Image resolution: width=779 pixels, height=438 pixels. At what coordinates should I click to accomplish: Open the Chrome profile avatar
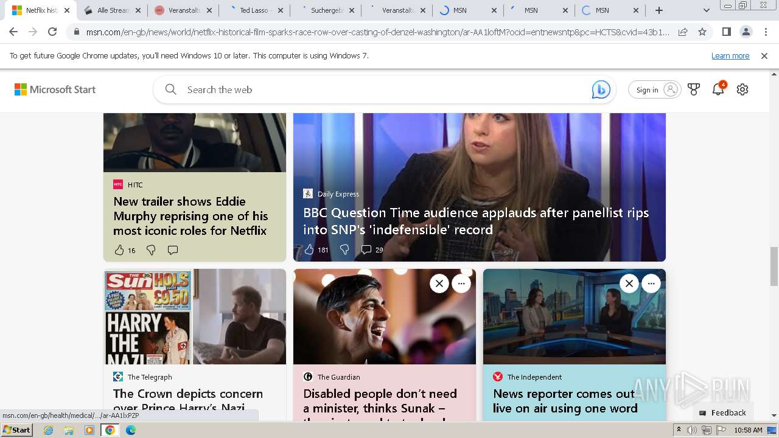click(x=746, y=32)
